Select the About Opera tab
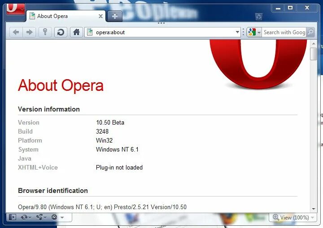This screenshot has height=228, width=323. (x=66, y=16)
